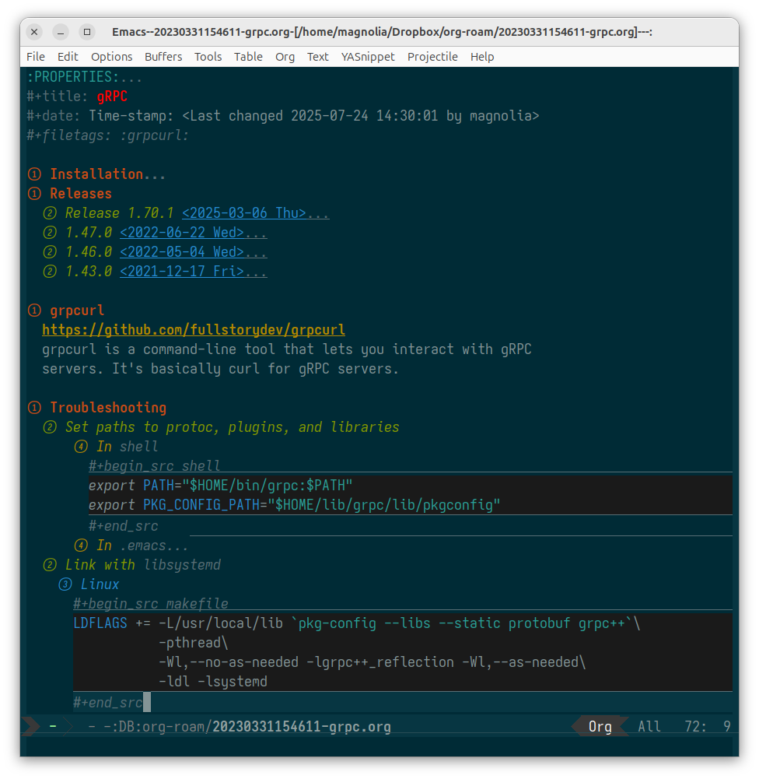Image resolution: width=759 pixels, height=779 pixels.
Task: Open the Edit menu
Action: (68, 57)
